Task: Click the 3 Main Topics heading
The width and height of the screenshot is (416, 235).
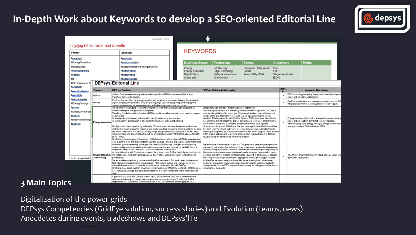Action: coord(46,183)
